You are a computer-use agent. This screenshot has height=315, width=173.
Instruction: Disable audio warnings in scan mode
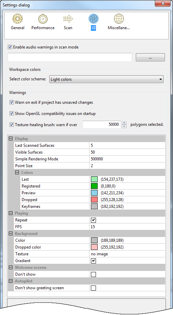[x=9, y=47]
